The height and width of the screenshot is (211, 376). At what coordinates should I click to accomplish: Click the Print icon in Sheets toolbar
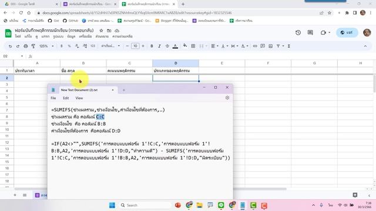(26, 46)
